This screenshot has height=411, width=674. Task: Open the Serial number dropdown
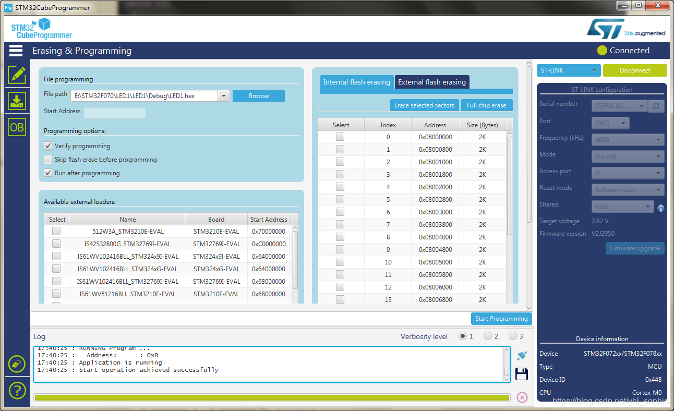(x=620, y=106)
